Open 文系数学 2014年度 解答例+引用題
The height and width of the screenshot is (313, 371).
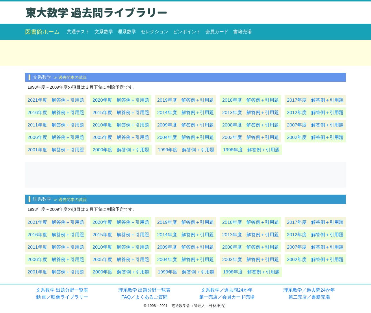pyautogui.click(x=185, y=113)
